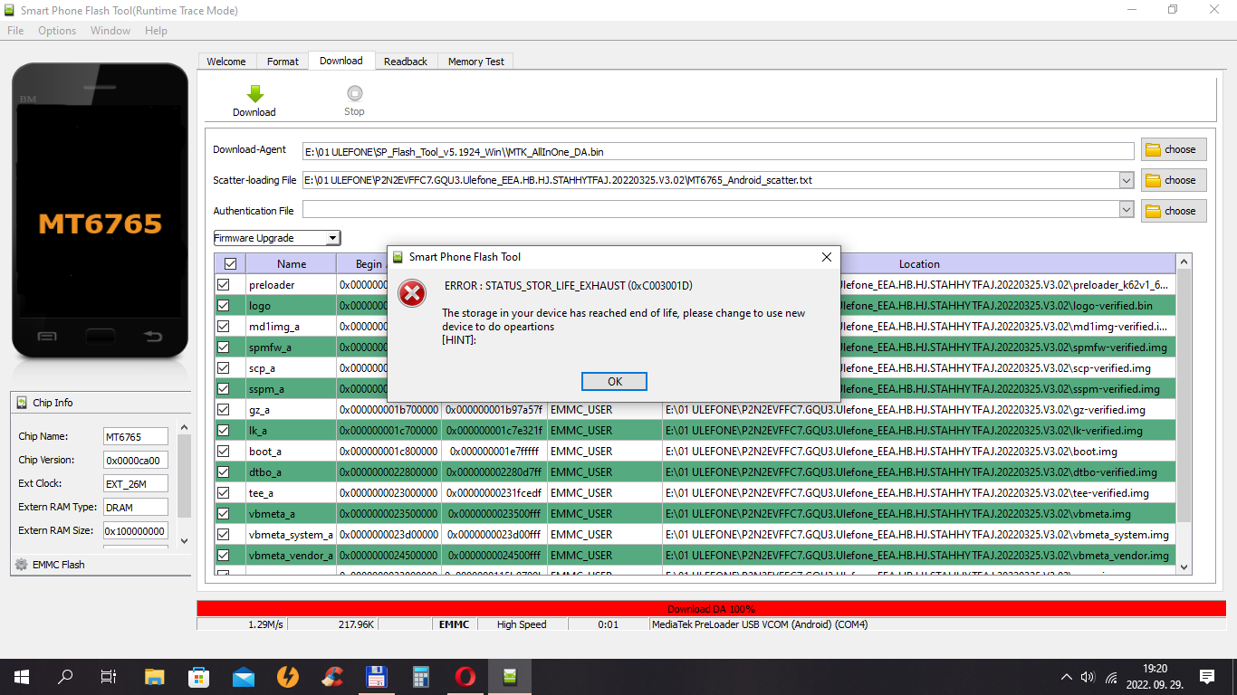Click the Extern RAM Size value field
The image size is (1237, 695).
tap(135, 531)
